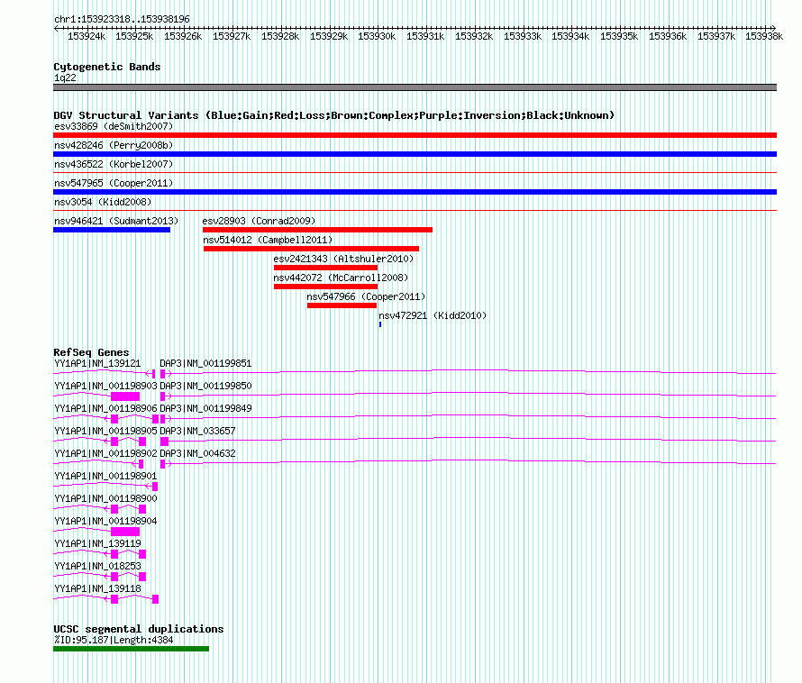The height and width of the screenshot is (683, 802).
Task: Open the nsv436522 (Korbel2007) variant label
Action: pyautogui.click(x=114, y=164)
